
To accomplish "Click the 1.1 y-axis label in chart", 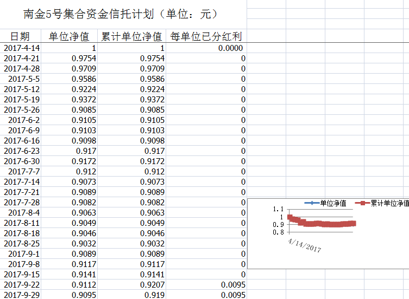I will [x=278, y=209].
